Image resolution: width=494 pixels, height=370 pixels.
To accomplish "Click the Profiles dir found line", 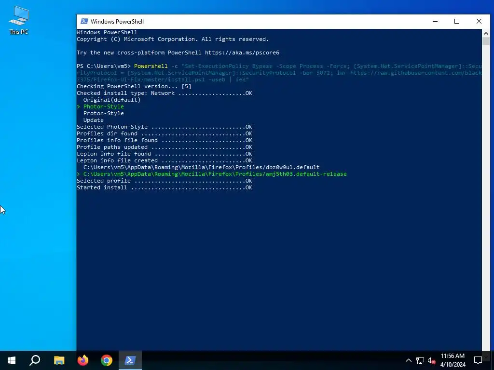I will 165,133.
